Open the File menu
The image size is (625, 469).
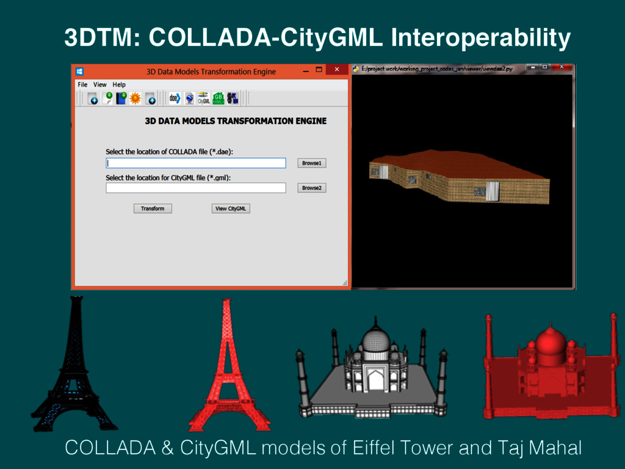[82, 84]
